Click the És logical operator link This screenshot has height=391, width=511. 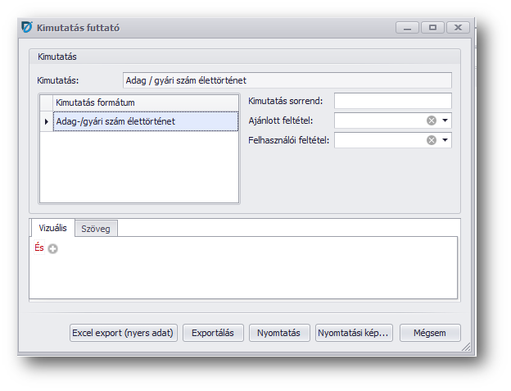click(39, 248)
